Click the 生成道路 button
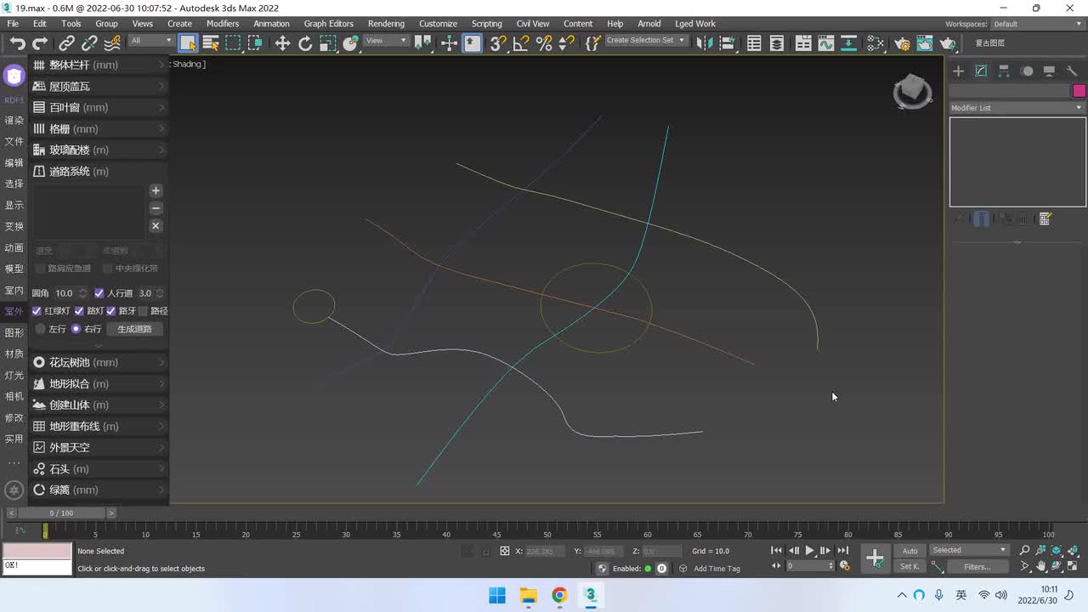 coord(134,329)
